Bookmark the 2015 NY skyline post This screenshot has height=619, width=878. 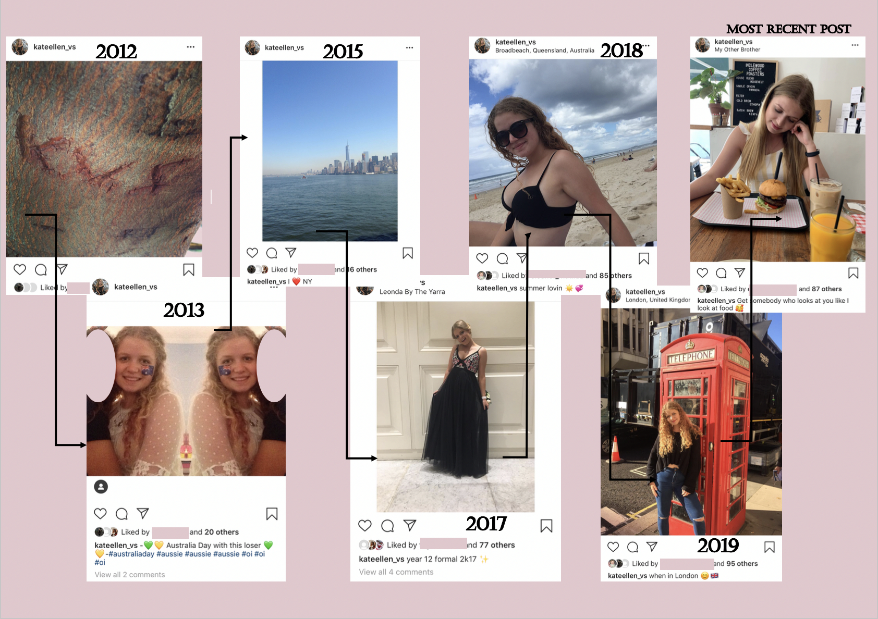coord(408,253)
